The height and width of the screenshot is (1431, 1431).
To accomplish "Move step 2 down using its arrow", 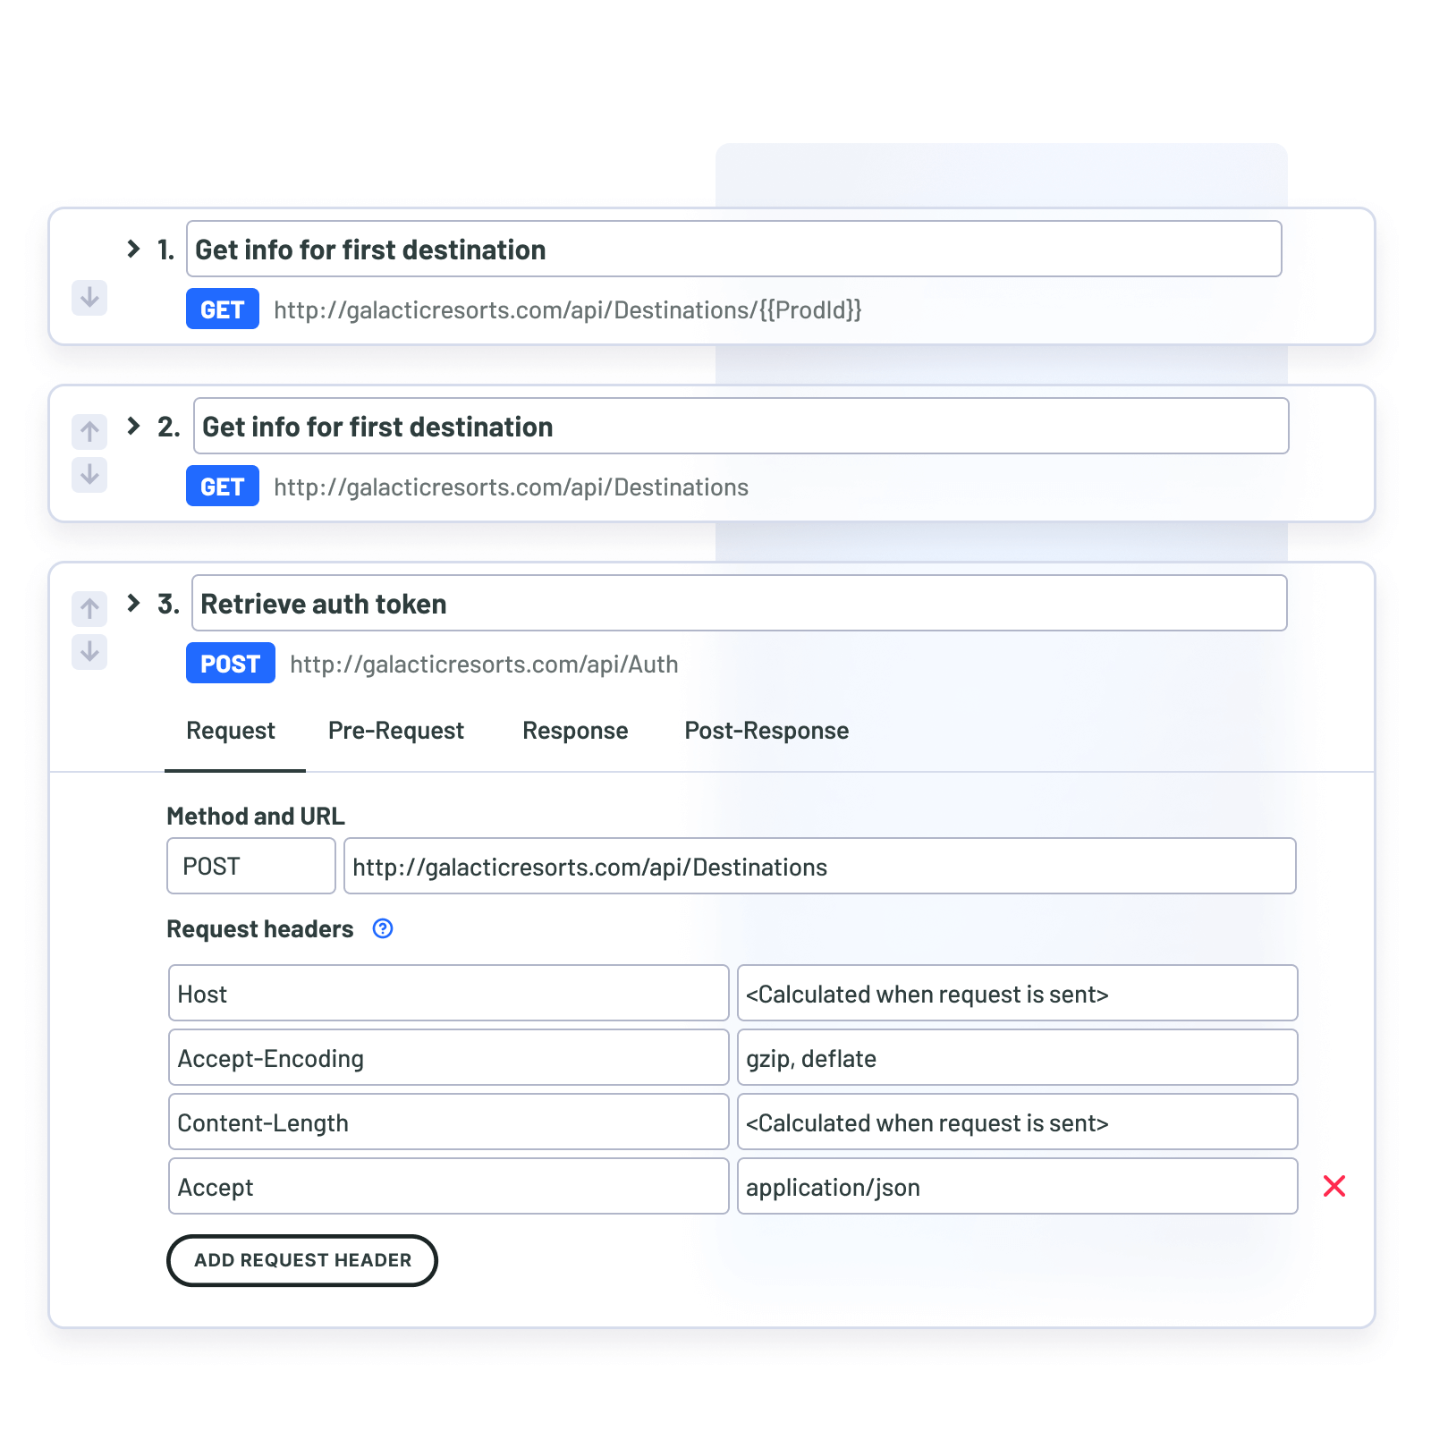I will [89, 475].
